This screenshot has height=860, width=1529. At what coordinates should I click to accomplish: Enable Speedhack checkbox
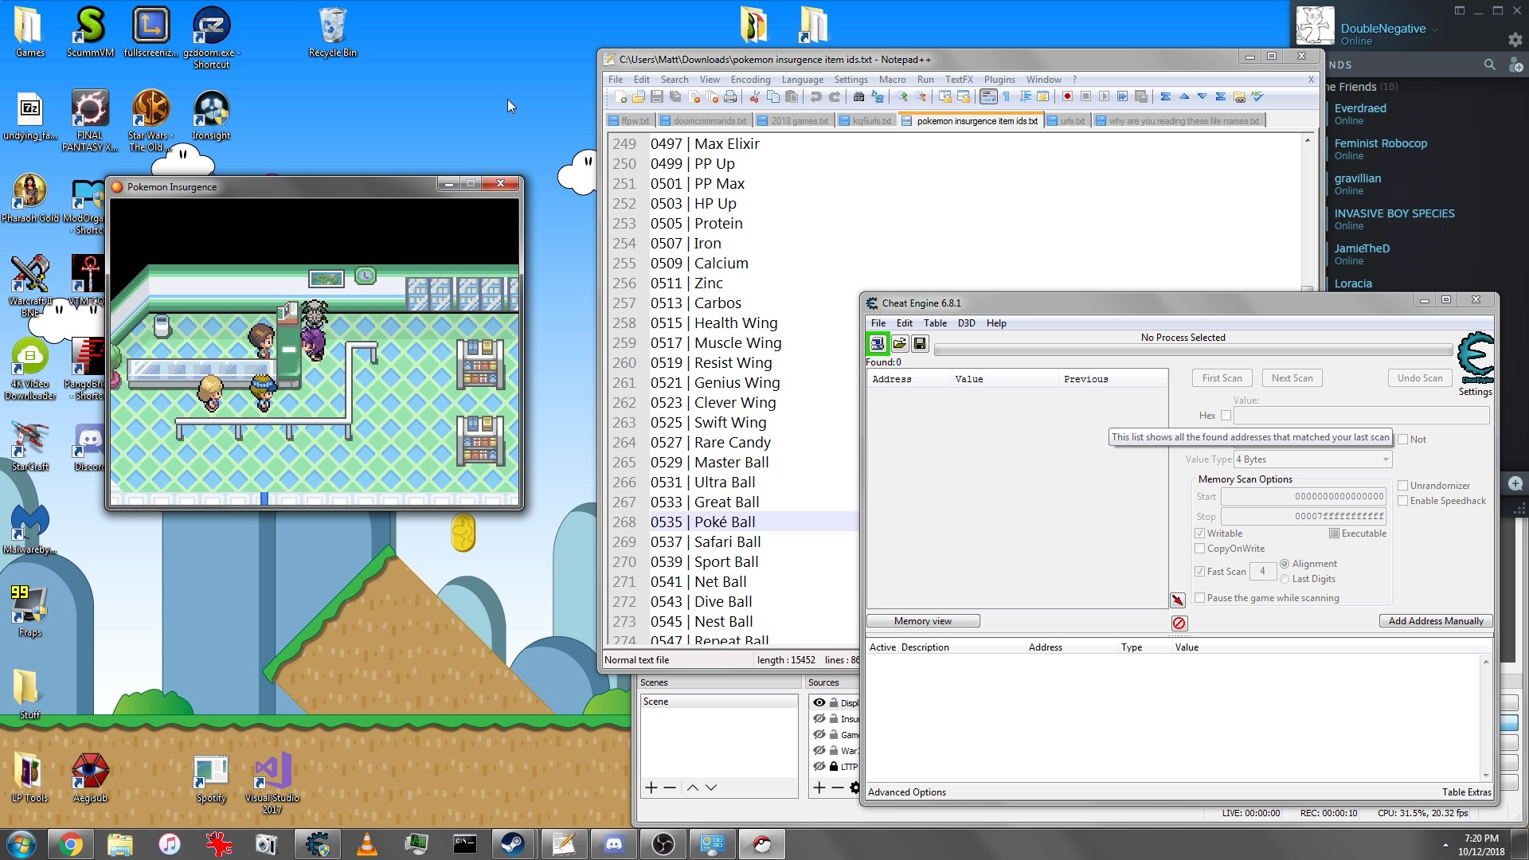[x=1402, y=501]
